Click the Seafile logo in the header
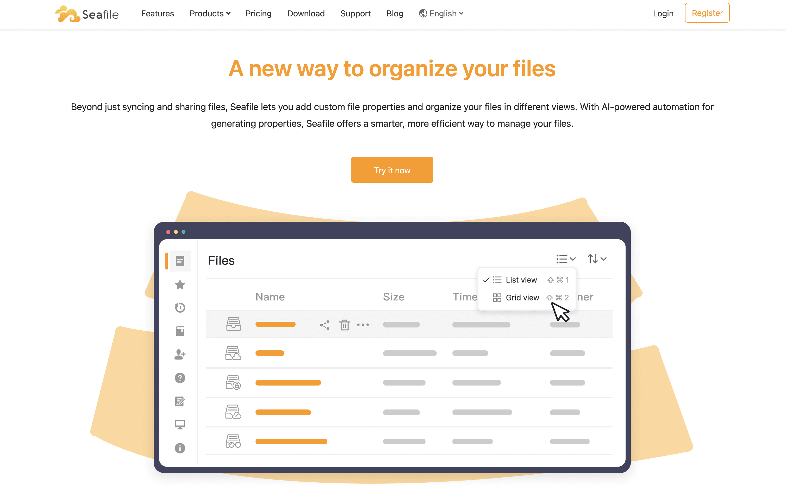 click(86, 14)
